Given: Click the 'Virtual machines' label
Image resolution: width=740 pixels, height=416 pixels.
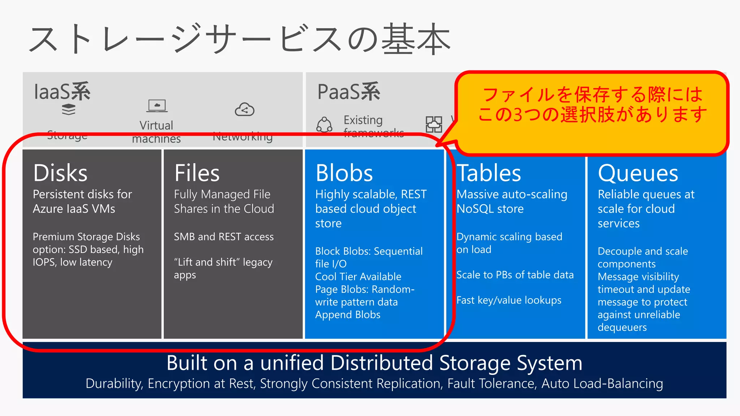Looking at the screenshot, I should click(x=156, y=132).
